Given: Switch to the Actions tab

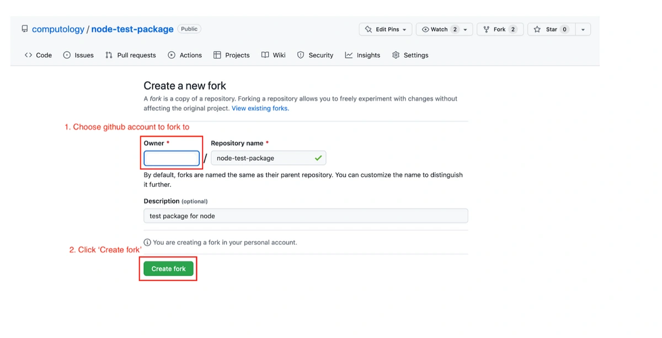Looking at the screenshot, I should coord(185,55).
